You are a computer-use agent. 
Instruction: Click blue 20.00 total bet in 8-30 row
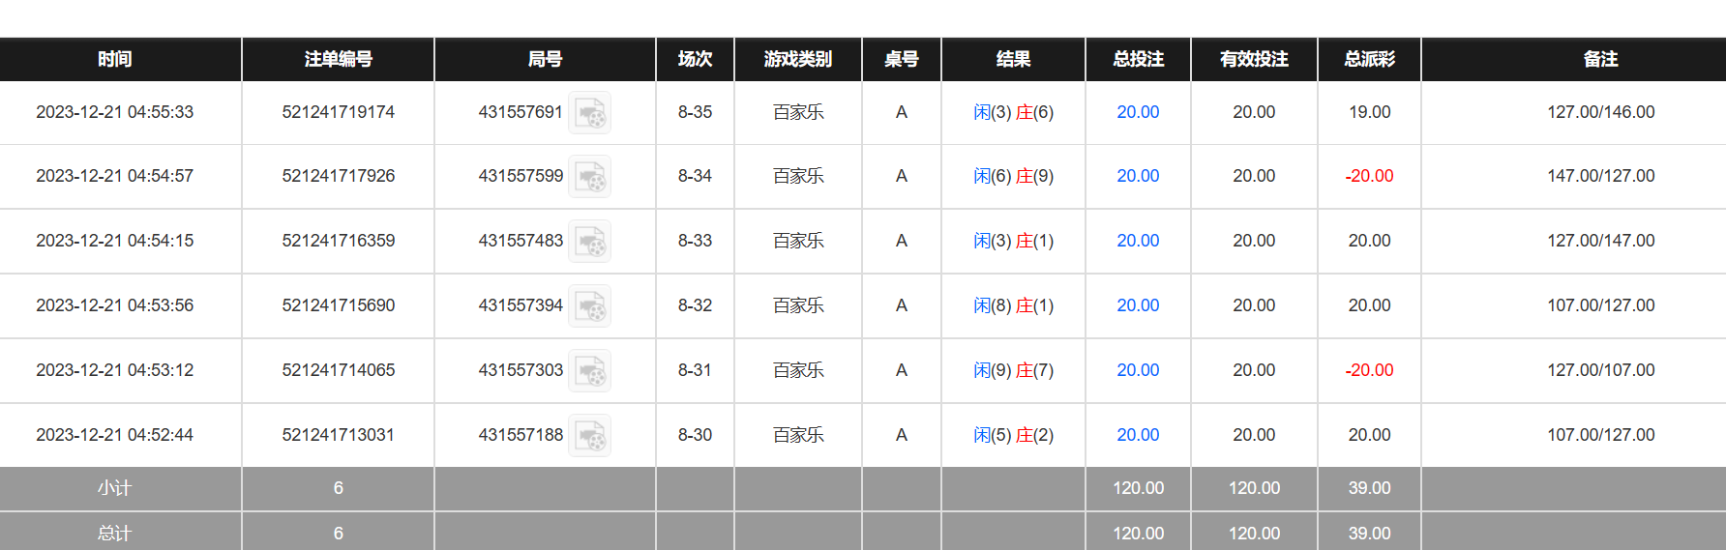tap(1138, 435)
